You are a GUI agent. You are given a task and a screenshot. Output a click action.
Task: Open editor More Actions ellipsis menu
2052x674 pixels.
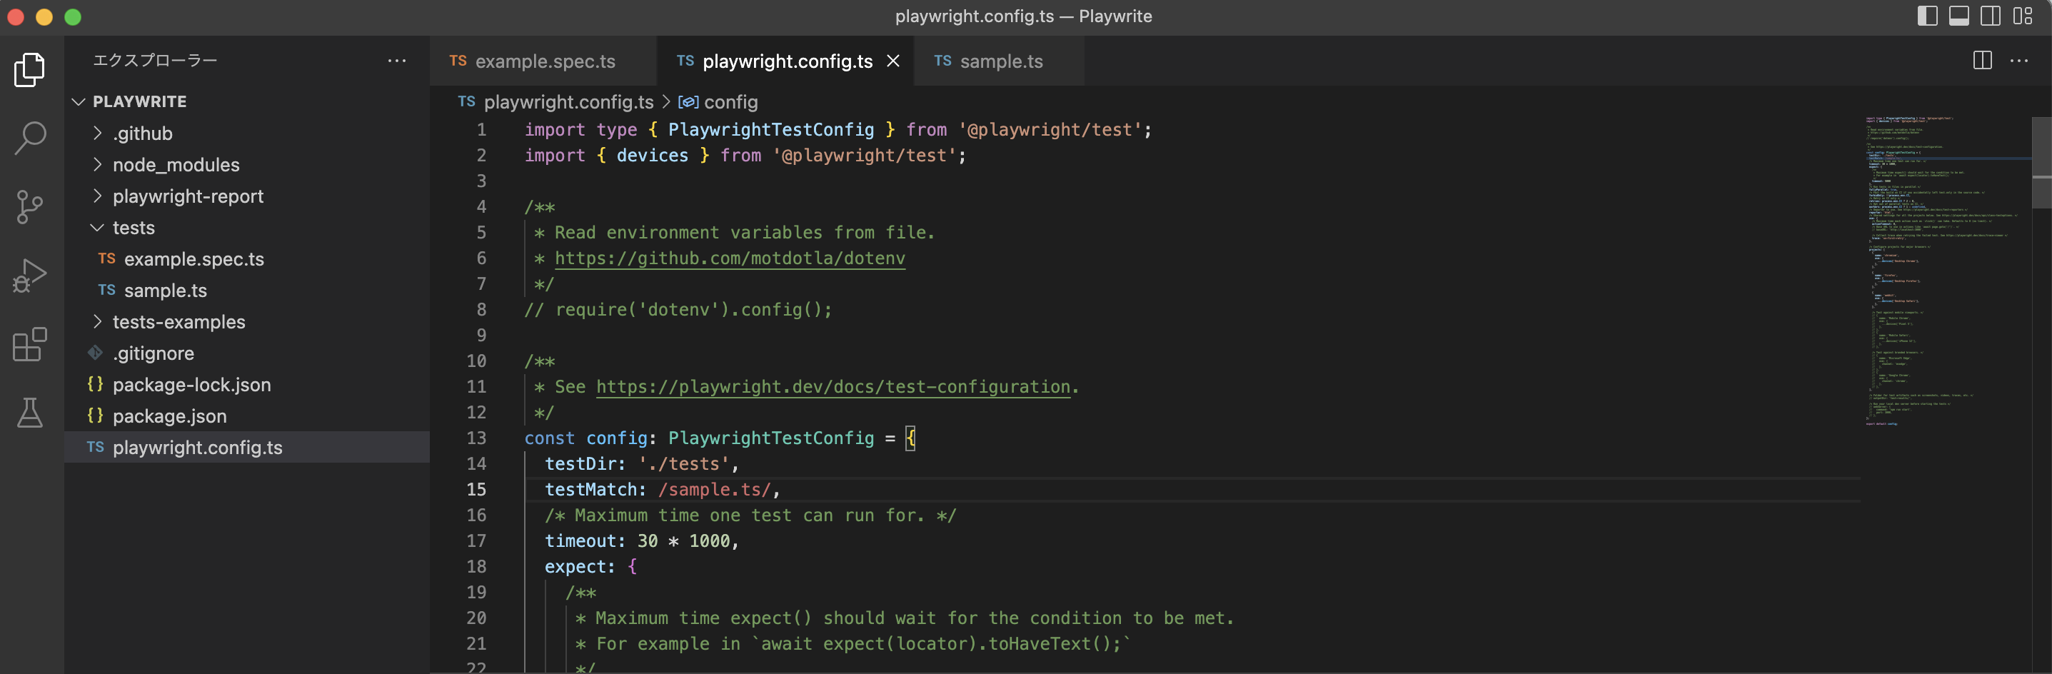click(2019, 61)
